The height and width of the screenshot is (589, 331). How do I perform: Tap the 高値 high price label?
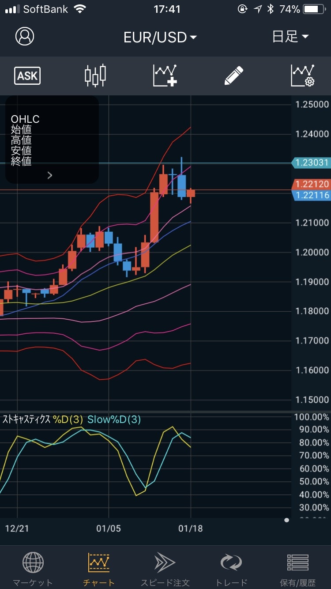[21, 140]
